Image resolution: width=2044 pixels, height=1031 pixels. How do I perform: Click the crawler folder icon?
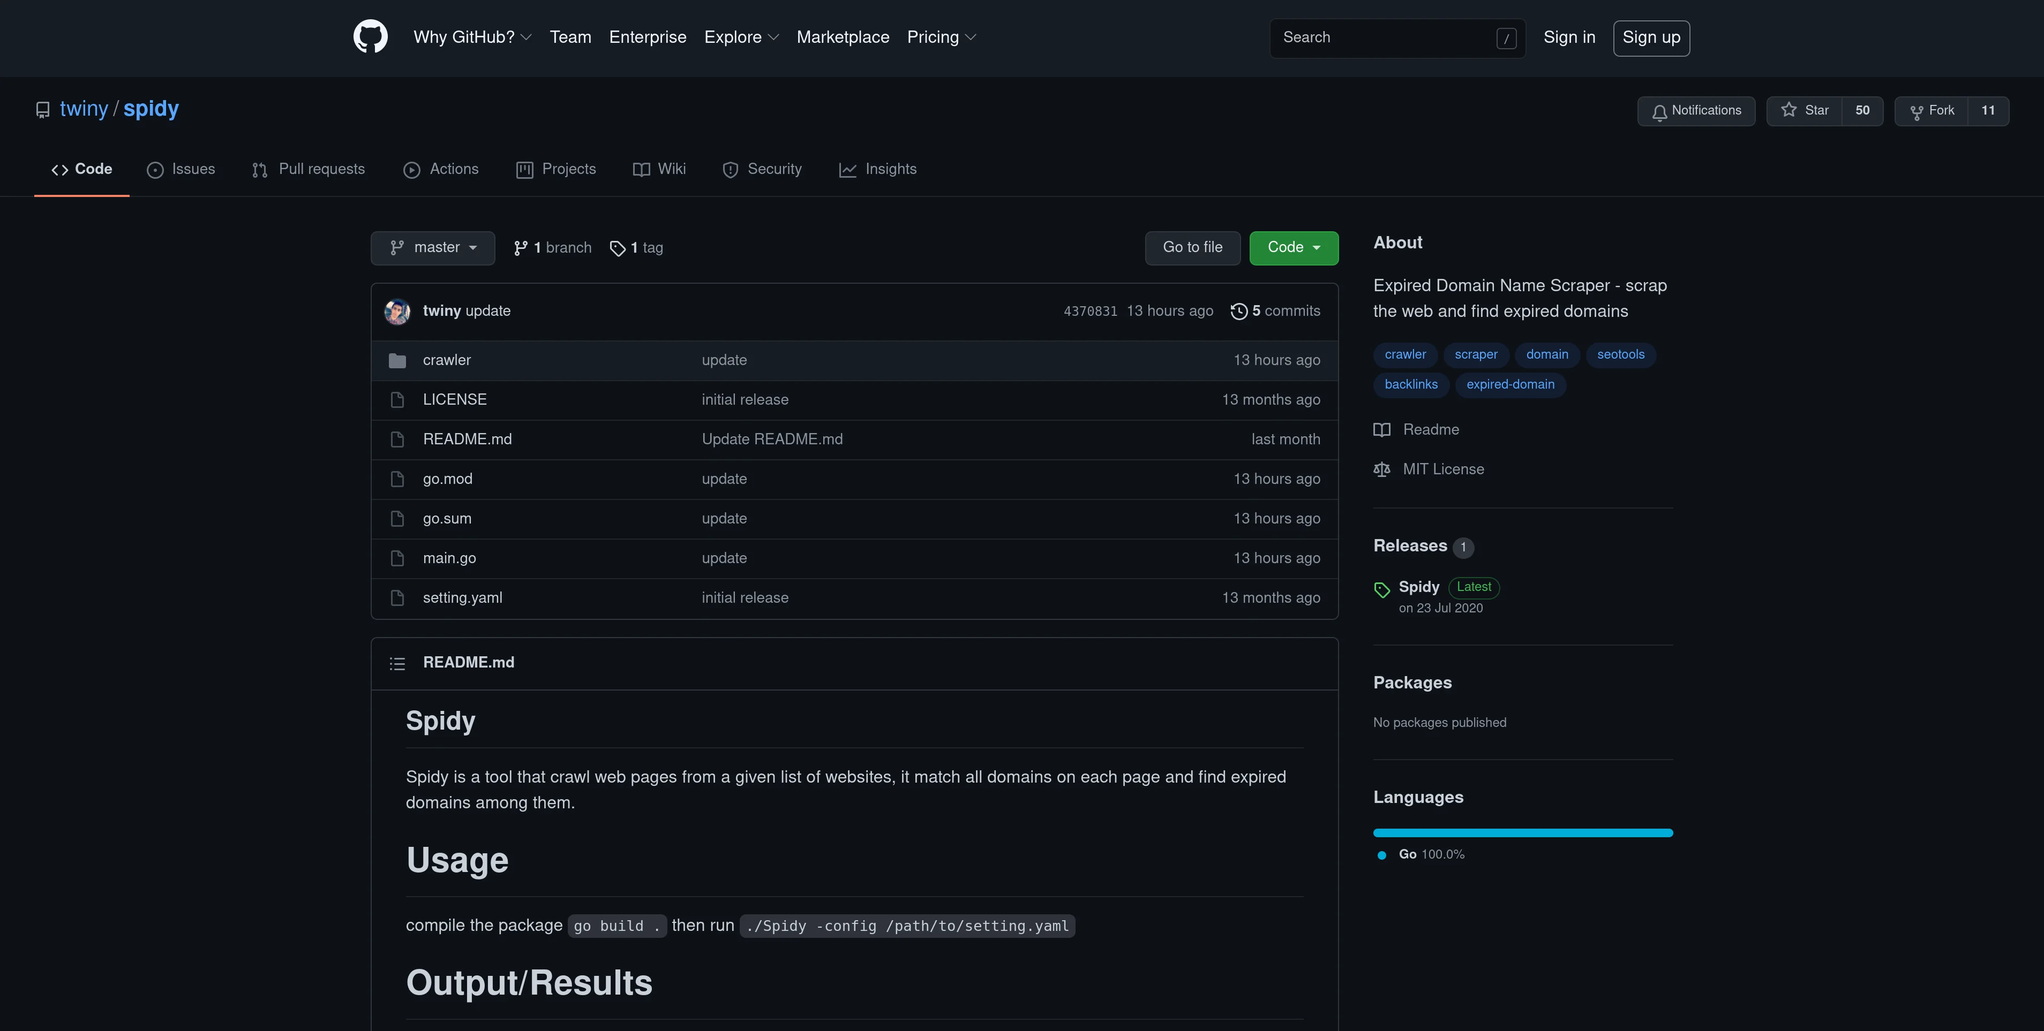(x=397, y=359)
